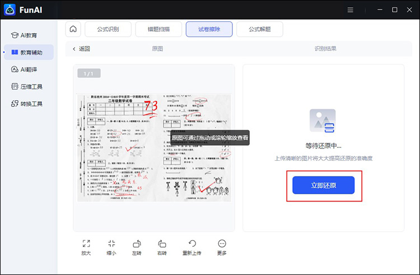Viewport: 420px width, 275px height.
Task: Close the FunAI window
Action: [x=409, y=10]
